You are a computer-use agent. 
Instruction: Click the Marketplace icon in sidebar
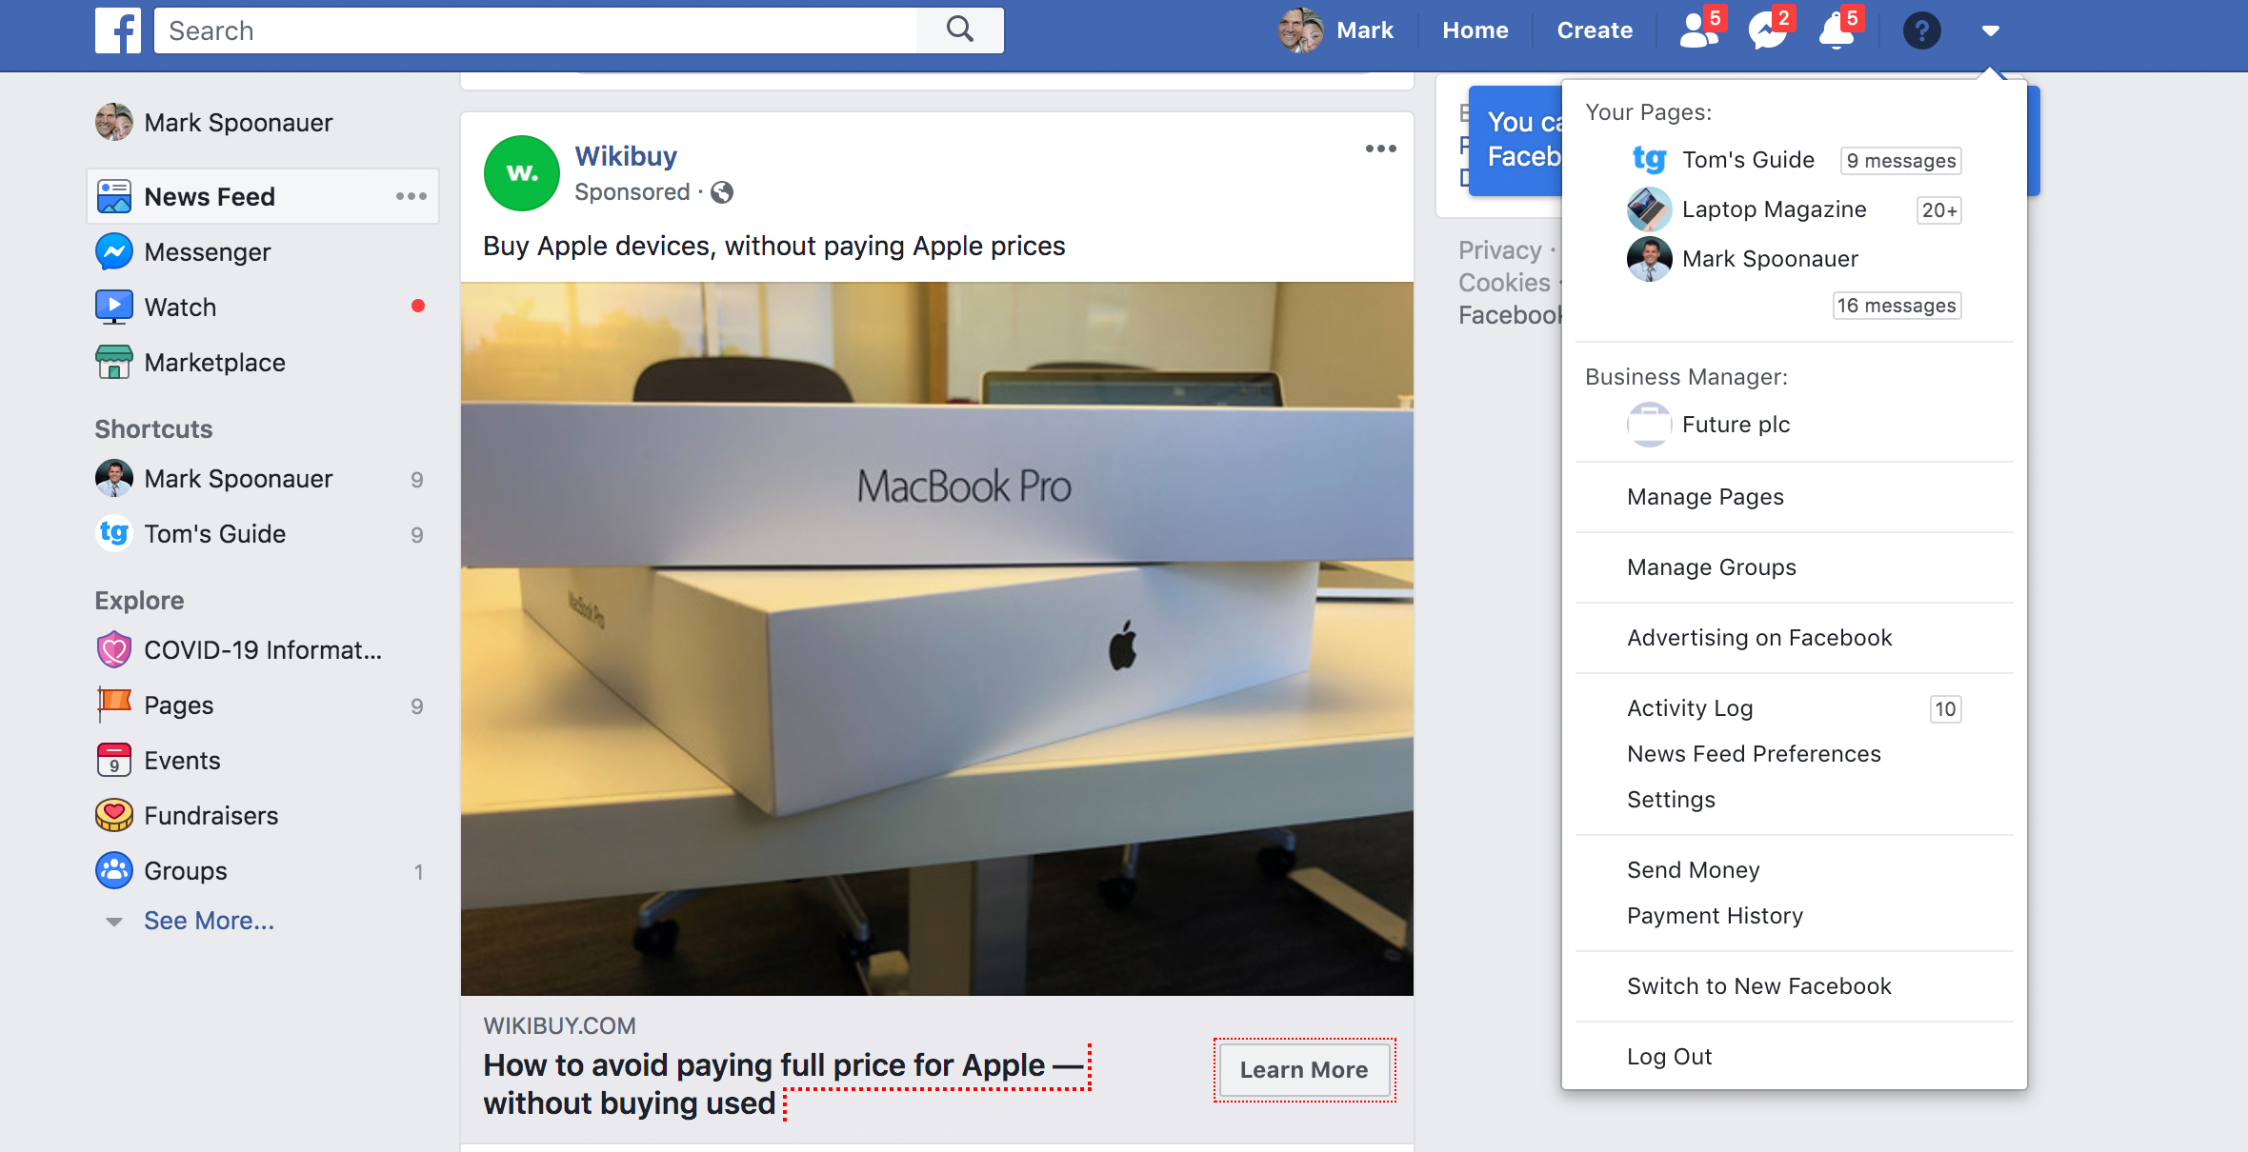pos(114,362)
